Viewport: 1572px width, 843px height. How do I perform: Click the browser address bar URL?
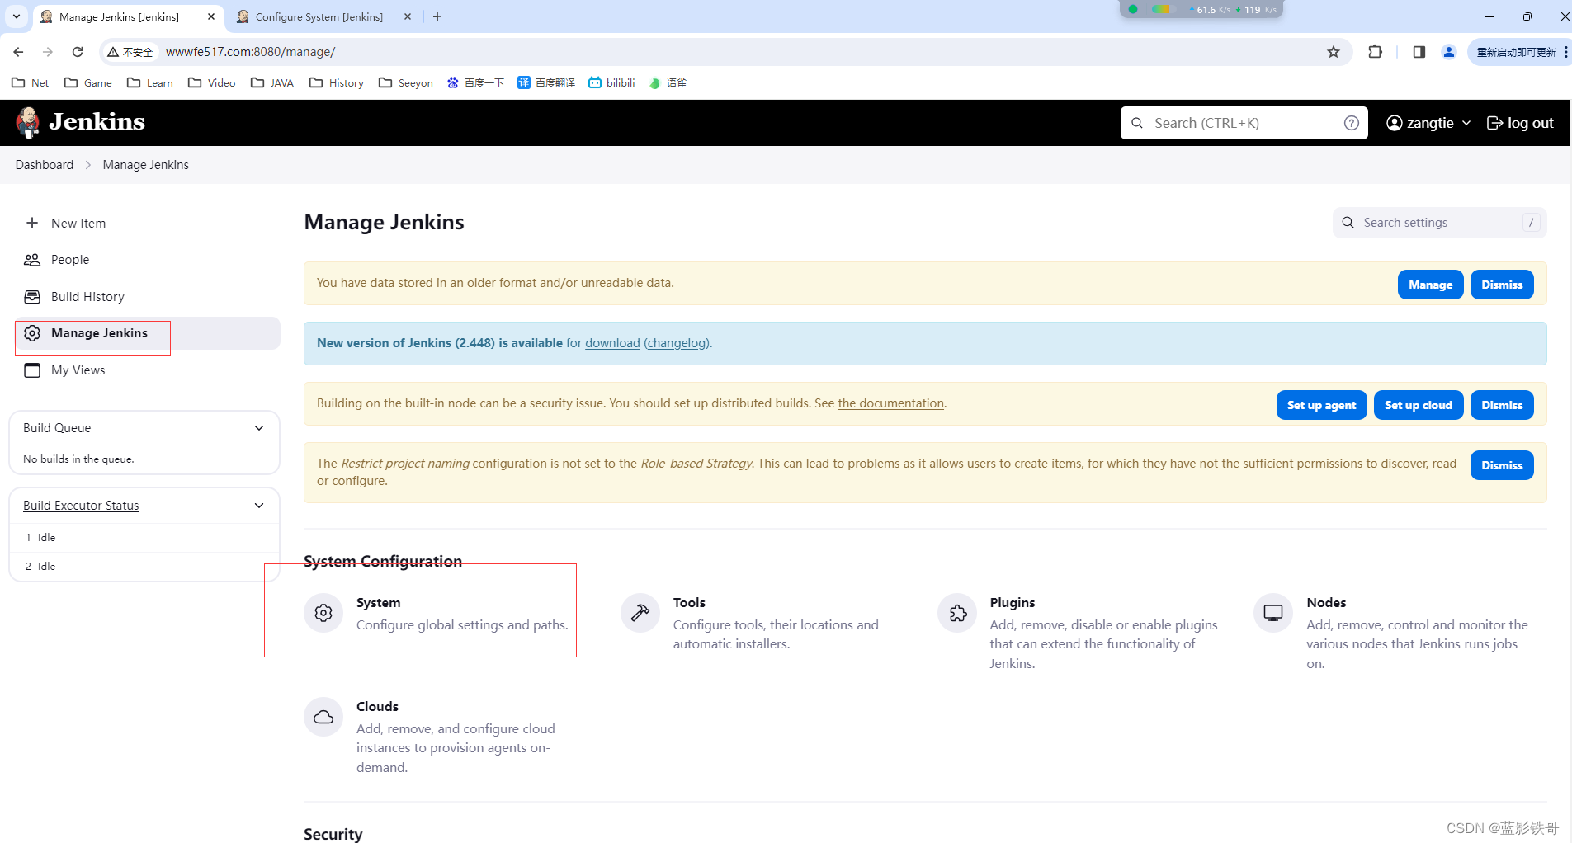pos(250,52)
